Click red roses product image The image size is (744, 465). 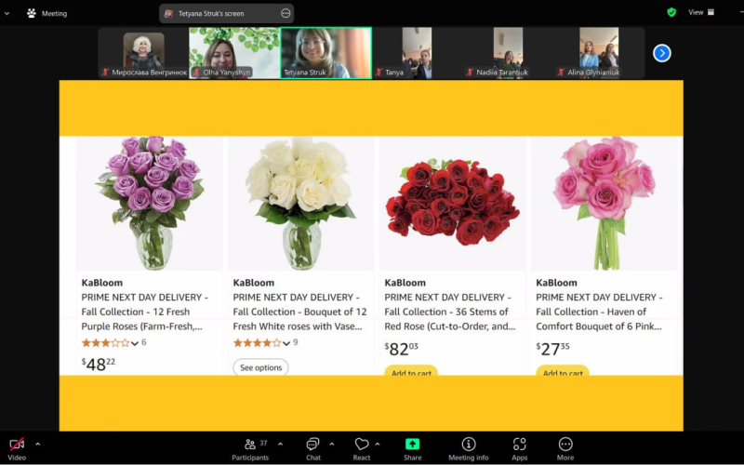[452, 204]
